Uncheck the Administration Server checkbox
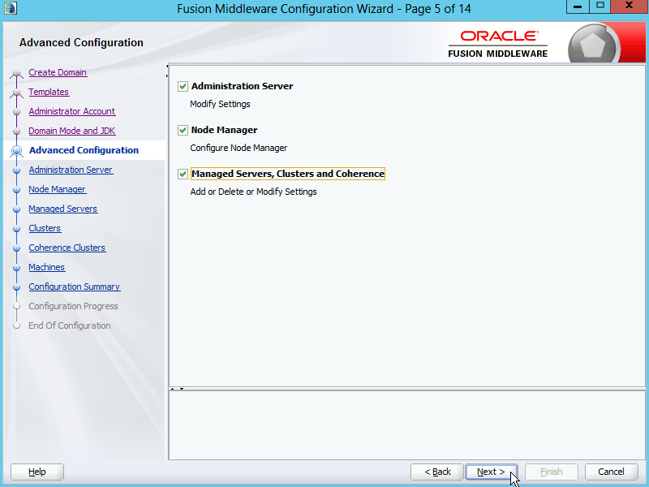The height and width of the screenshot is (487, 649). pos(183,86)
